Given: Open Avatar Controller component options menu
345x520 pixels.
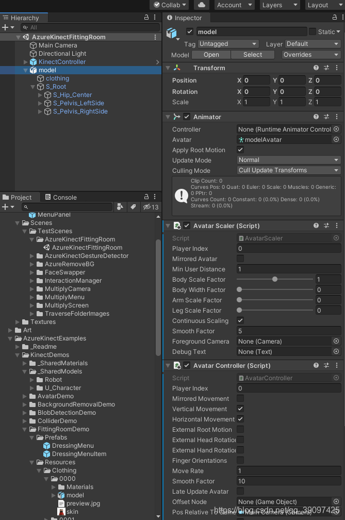Looking at the screenshot, I should (337, 365).
